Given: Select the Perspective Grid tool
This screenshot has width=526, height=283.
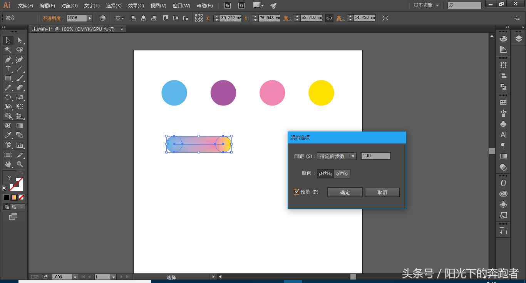Looking at the screenshot, I should pyautogui.click(x=20, y=116).
